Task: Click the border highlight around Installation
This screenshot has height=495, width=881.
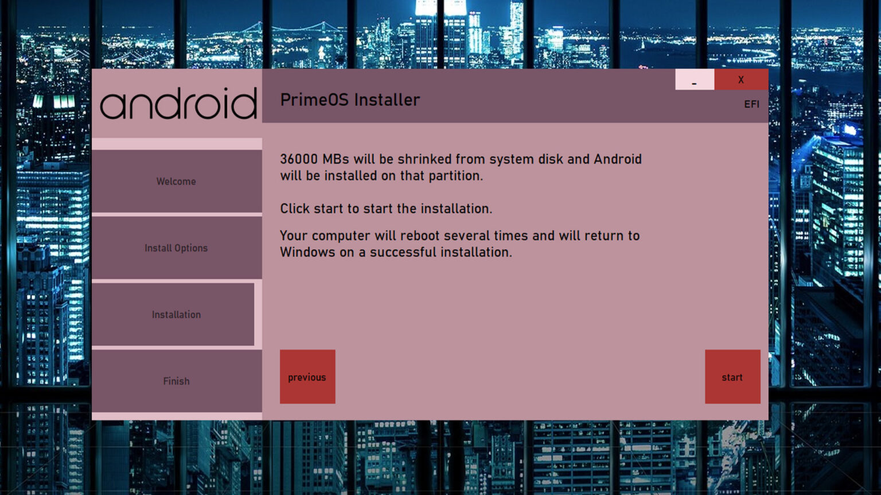Action: (259, 314)
